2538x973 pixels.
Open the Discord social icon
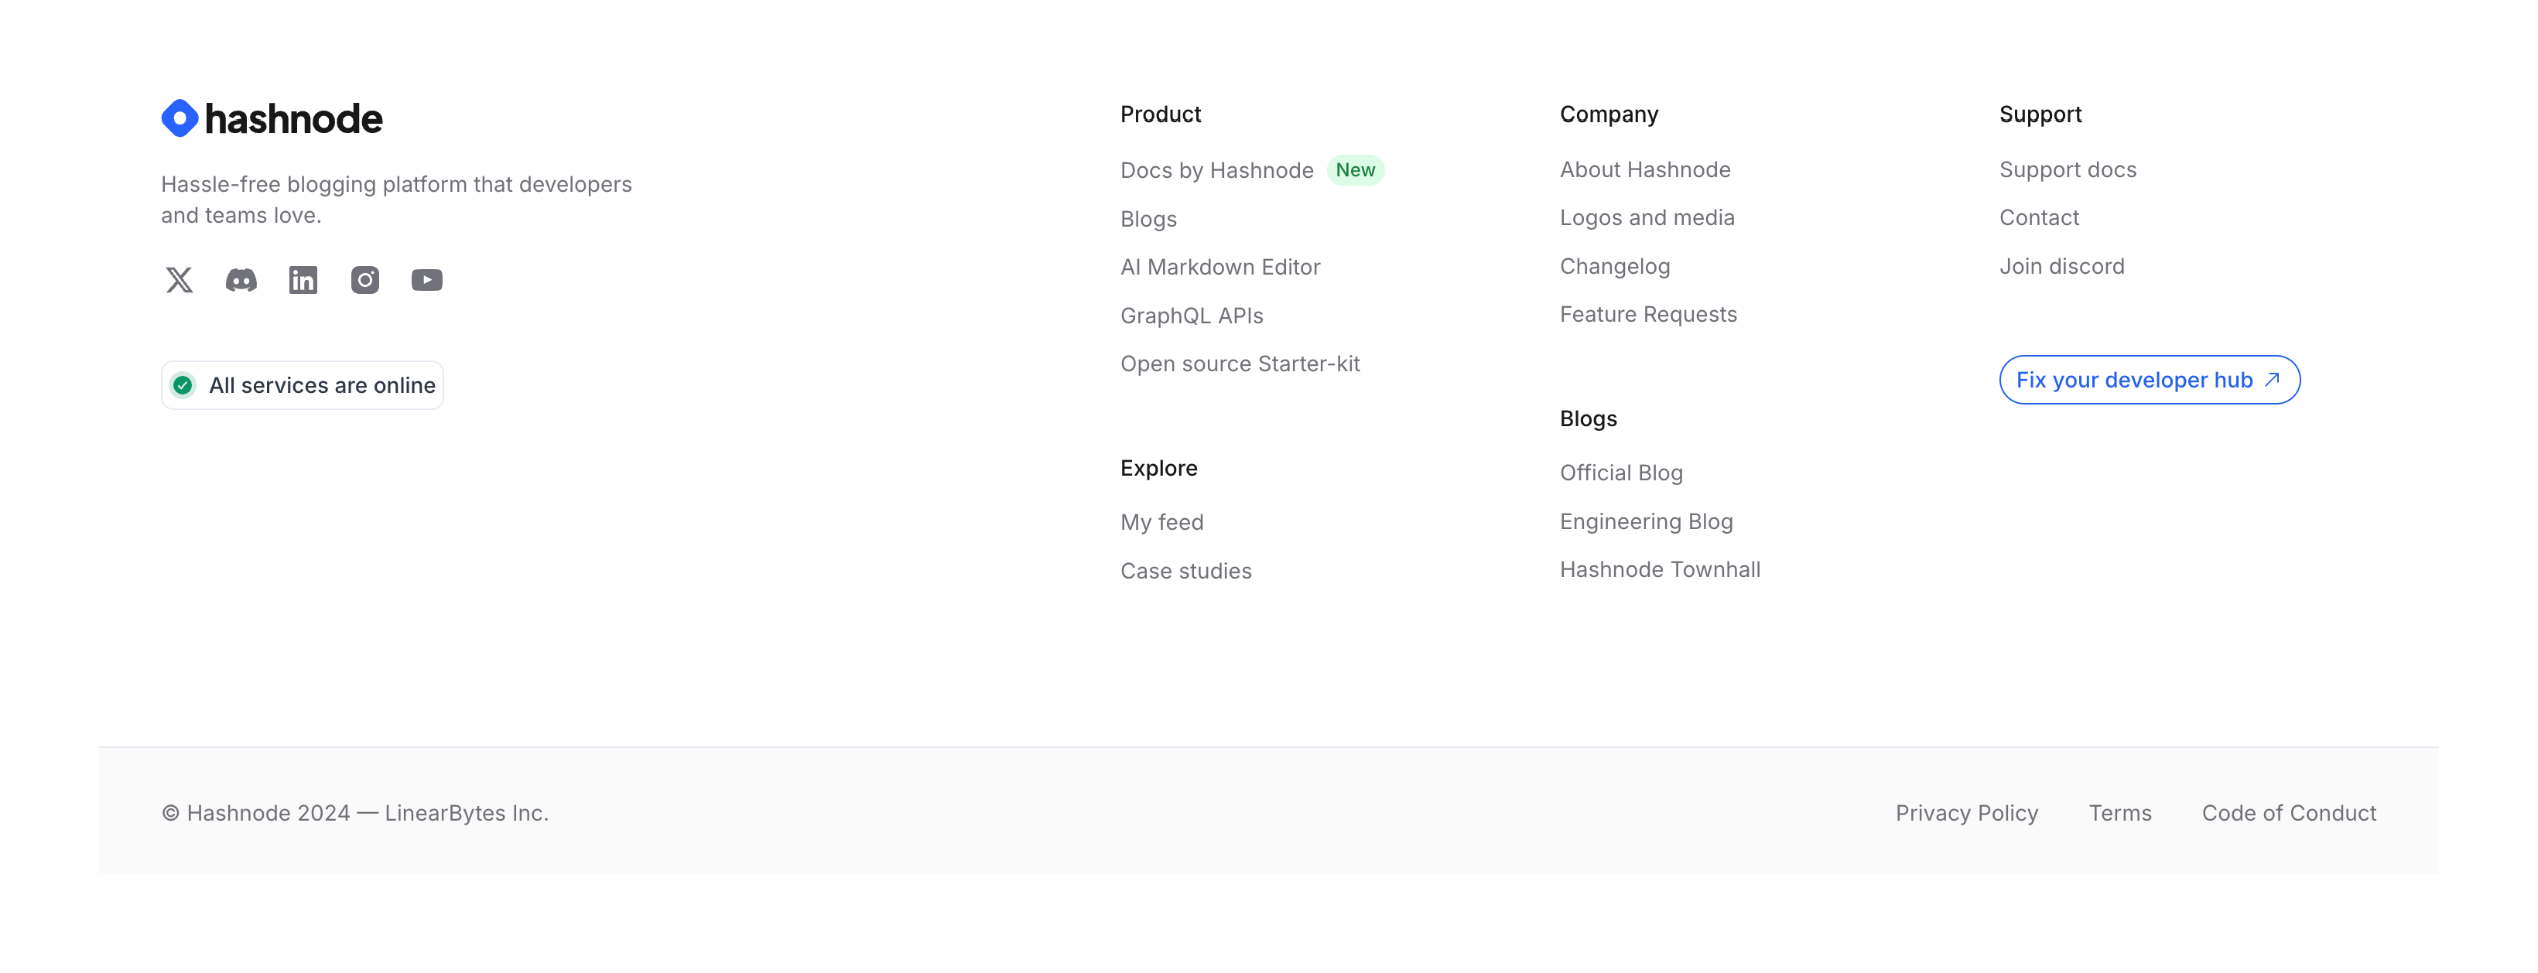coord(241,281)
